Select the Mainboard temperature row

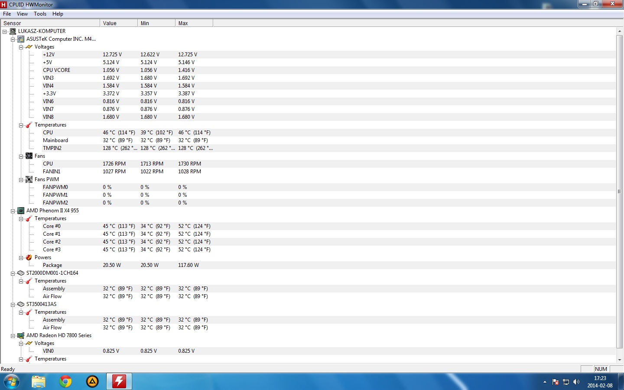(308, 140)
